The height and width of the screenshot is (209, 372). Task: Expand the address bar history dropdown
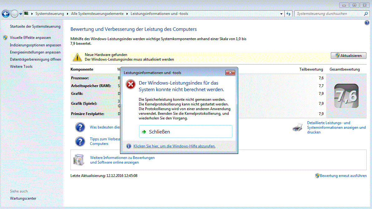click(281, 14)
